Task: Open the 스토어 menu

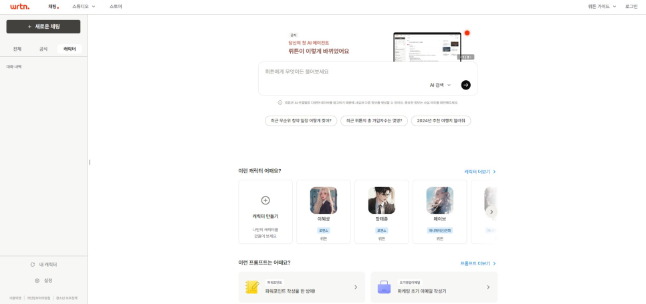Action: 116,7
